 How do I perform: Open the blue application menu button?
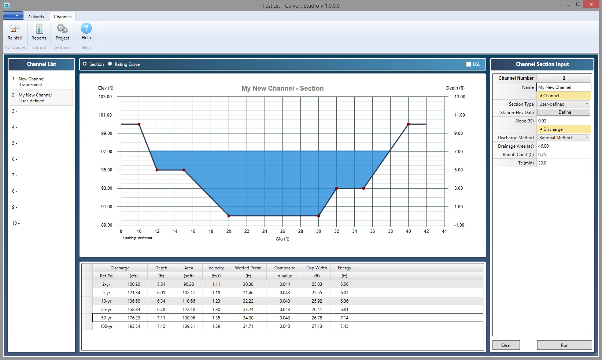[x=13, y=16]
